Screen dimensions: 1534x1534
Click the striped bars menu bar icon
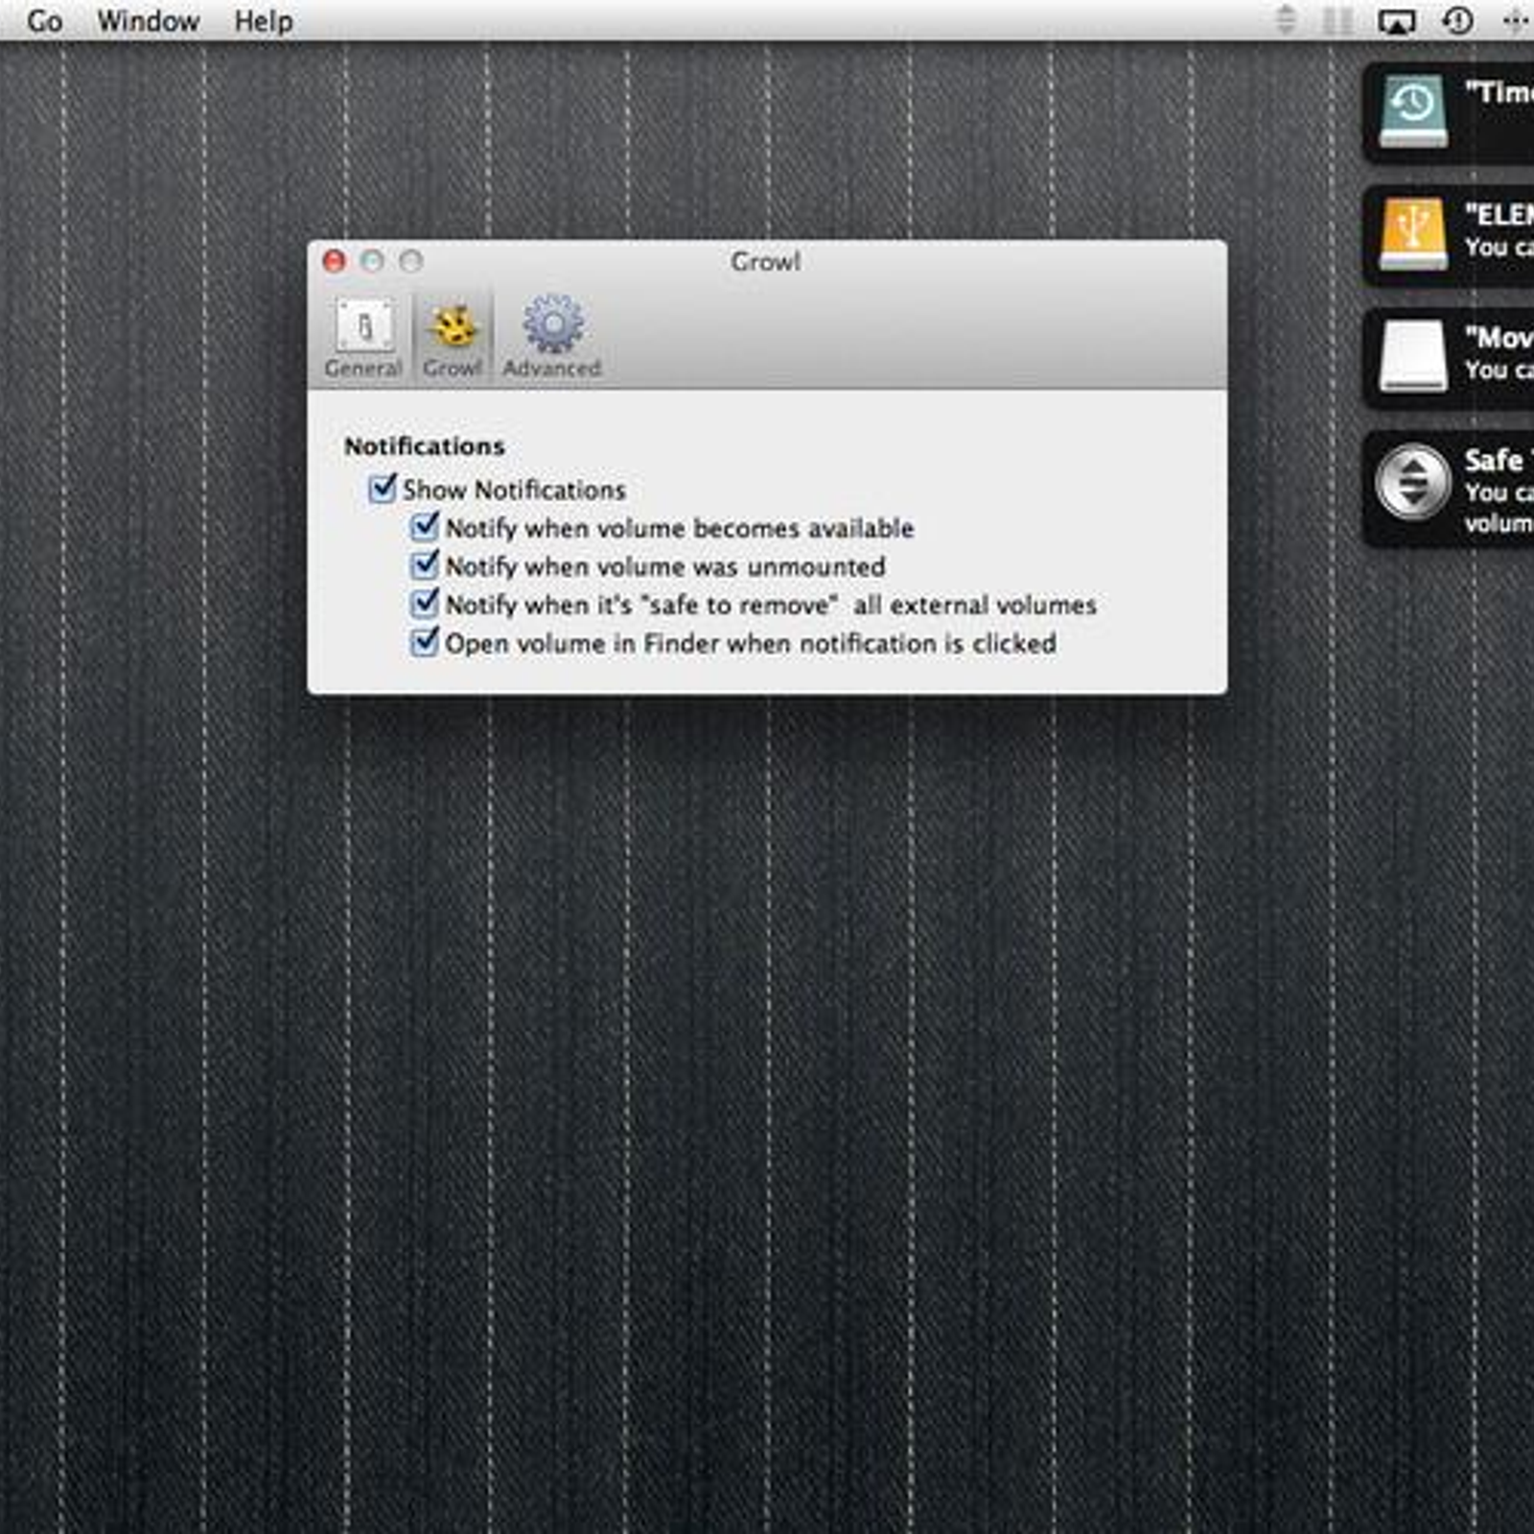(x=1337, y=21)
